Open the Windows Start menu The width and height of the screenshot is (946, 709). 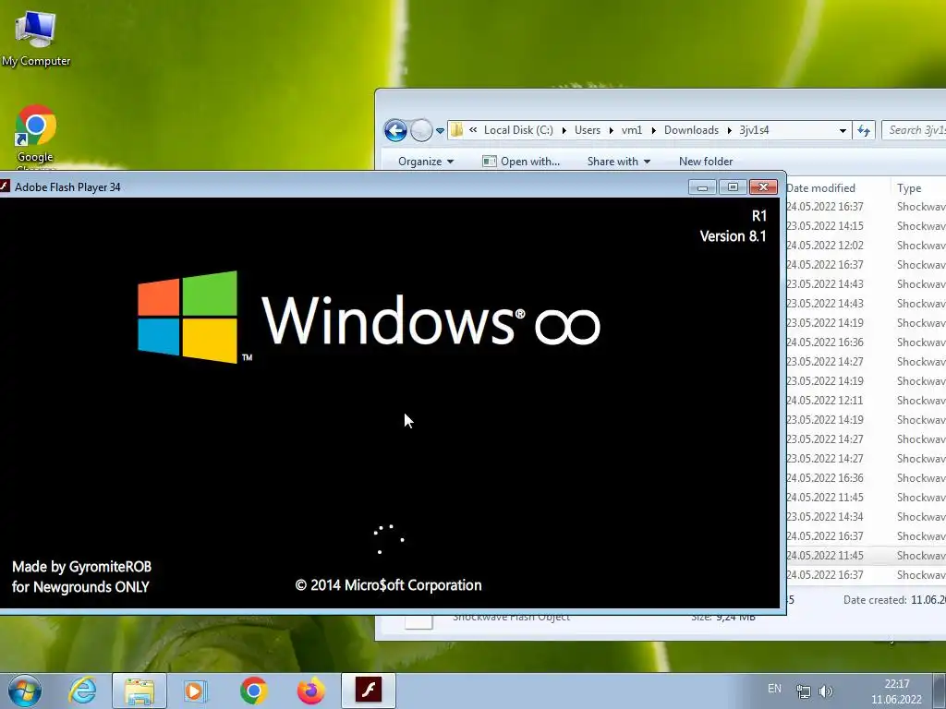24,691
